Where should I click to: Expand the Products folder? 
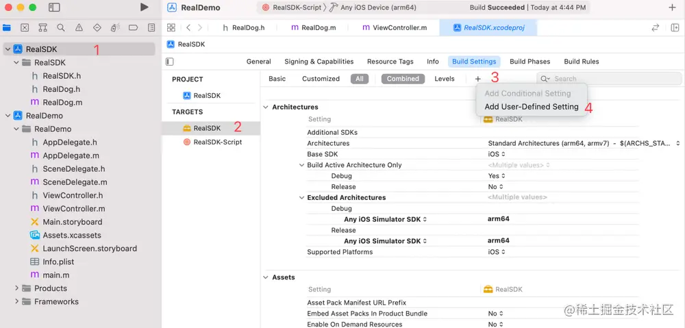click(x=16, y=288)
